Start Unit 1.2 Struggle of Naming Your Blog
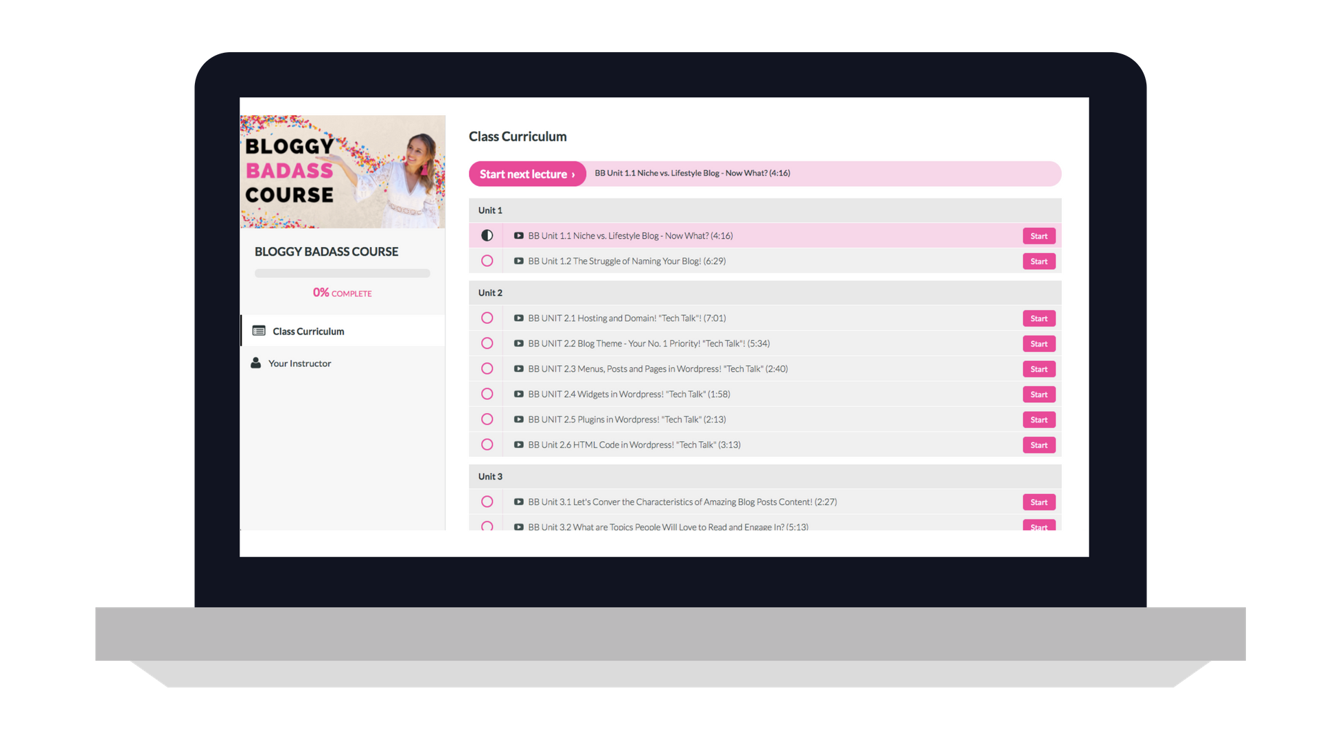Screen dimensions: 1318x741 click(x=1039, y=261)
